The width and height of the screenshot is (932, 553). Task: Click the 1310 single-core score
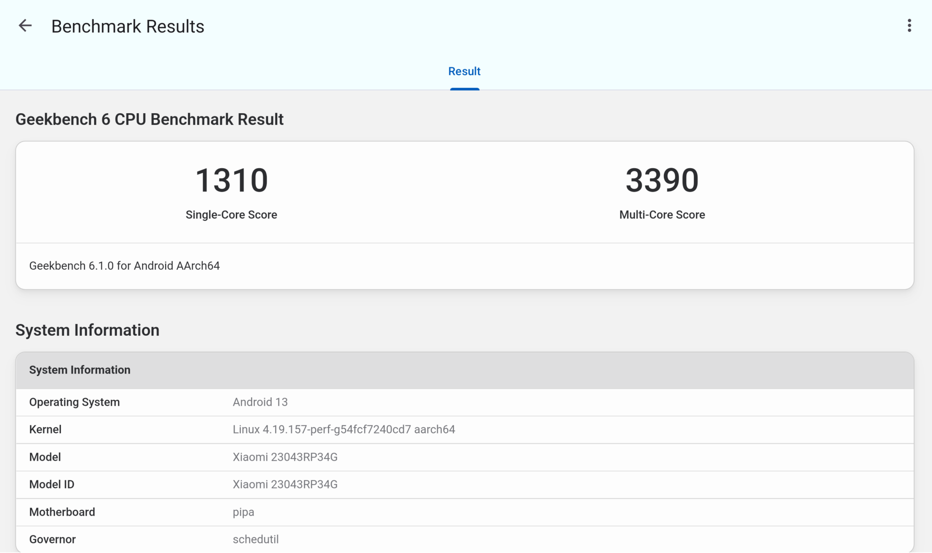231,180
